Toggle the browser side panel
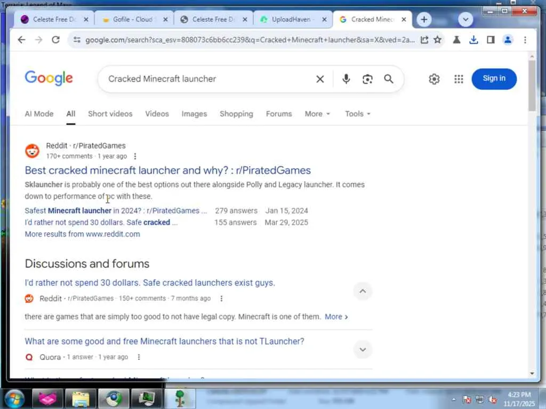 pos(491,40)
